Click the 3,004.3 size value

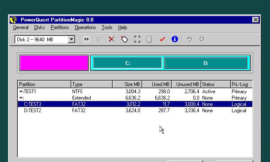coord(133,92)
